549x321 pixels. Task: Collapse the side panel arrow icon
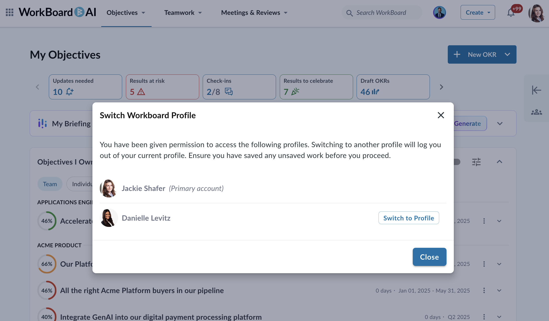click(536, 90)
